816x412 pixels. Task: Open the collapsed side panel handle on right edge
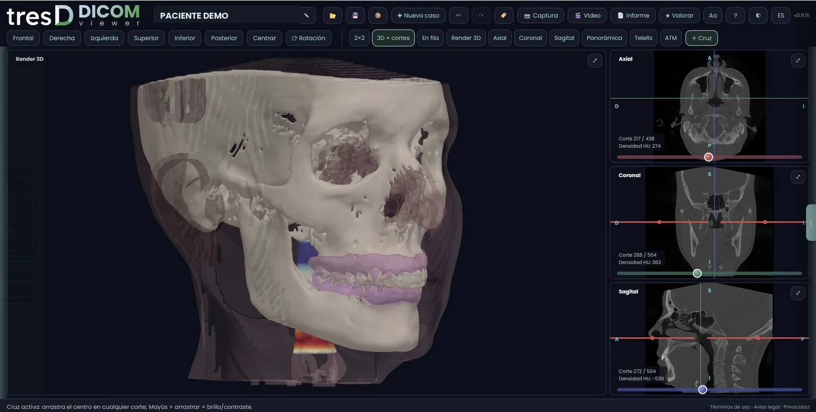click(x=811, y=223)
